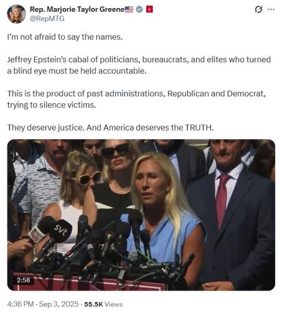Click the blue verified checkmark badge
This screenshot has width=282, height=311.
(x=139, y=9)
